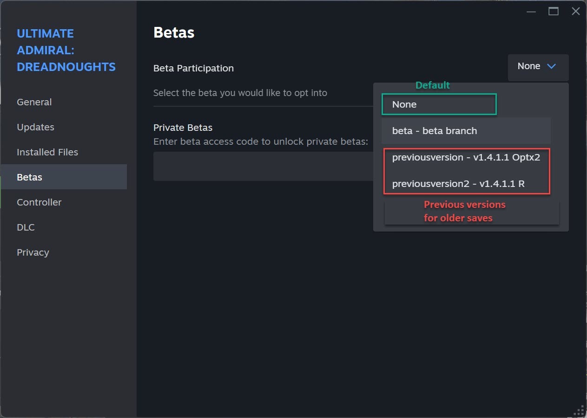Collapse the Beta Participation dropdown showing None

538,67
